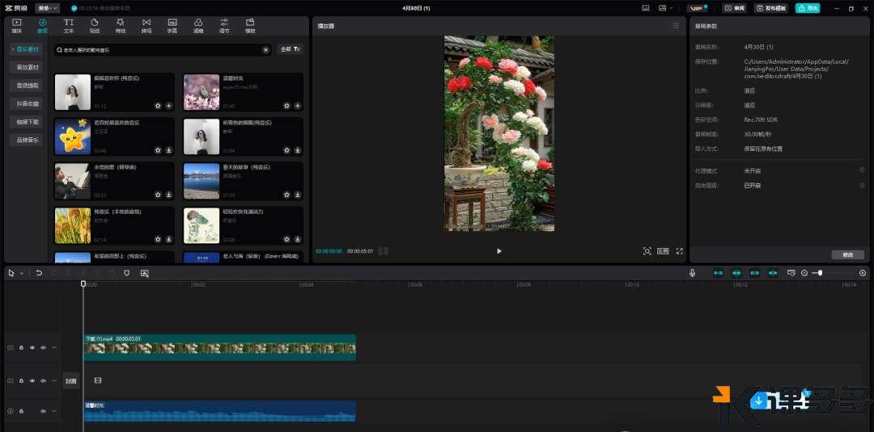Switch to the 转场 transitions tab
874x432 pixels.
(x=146, y=26)
